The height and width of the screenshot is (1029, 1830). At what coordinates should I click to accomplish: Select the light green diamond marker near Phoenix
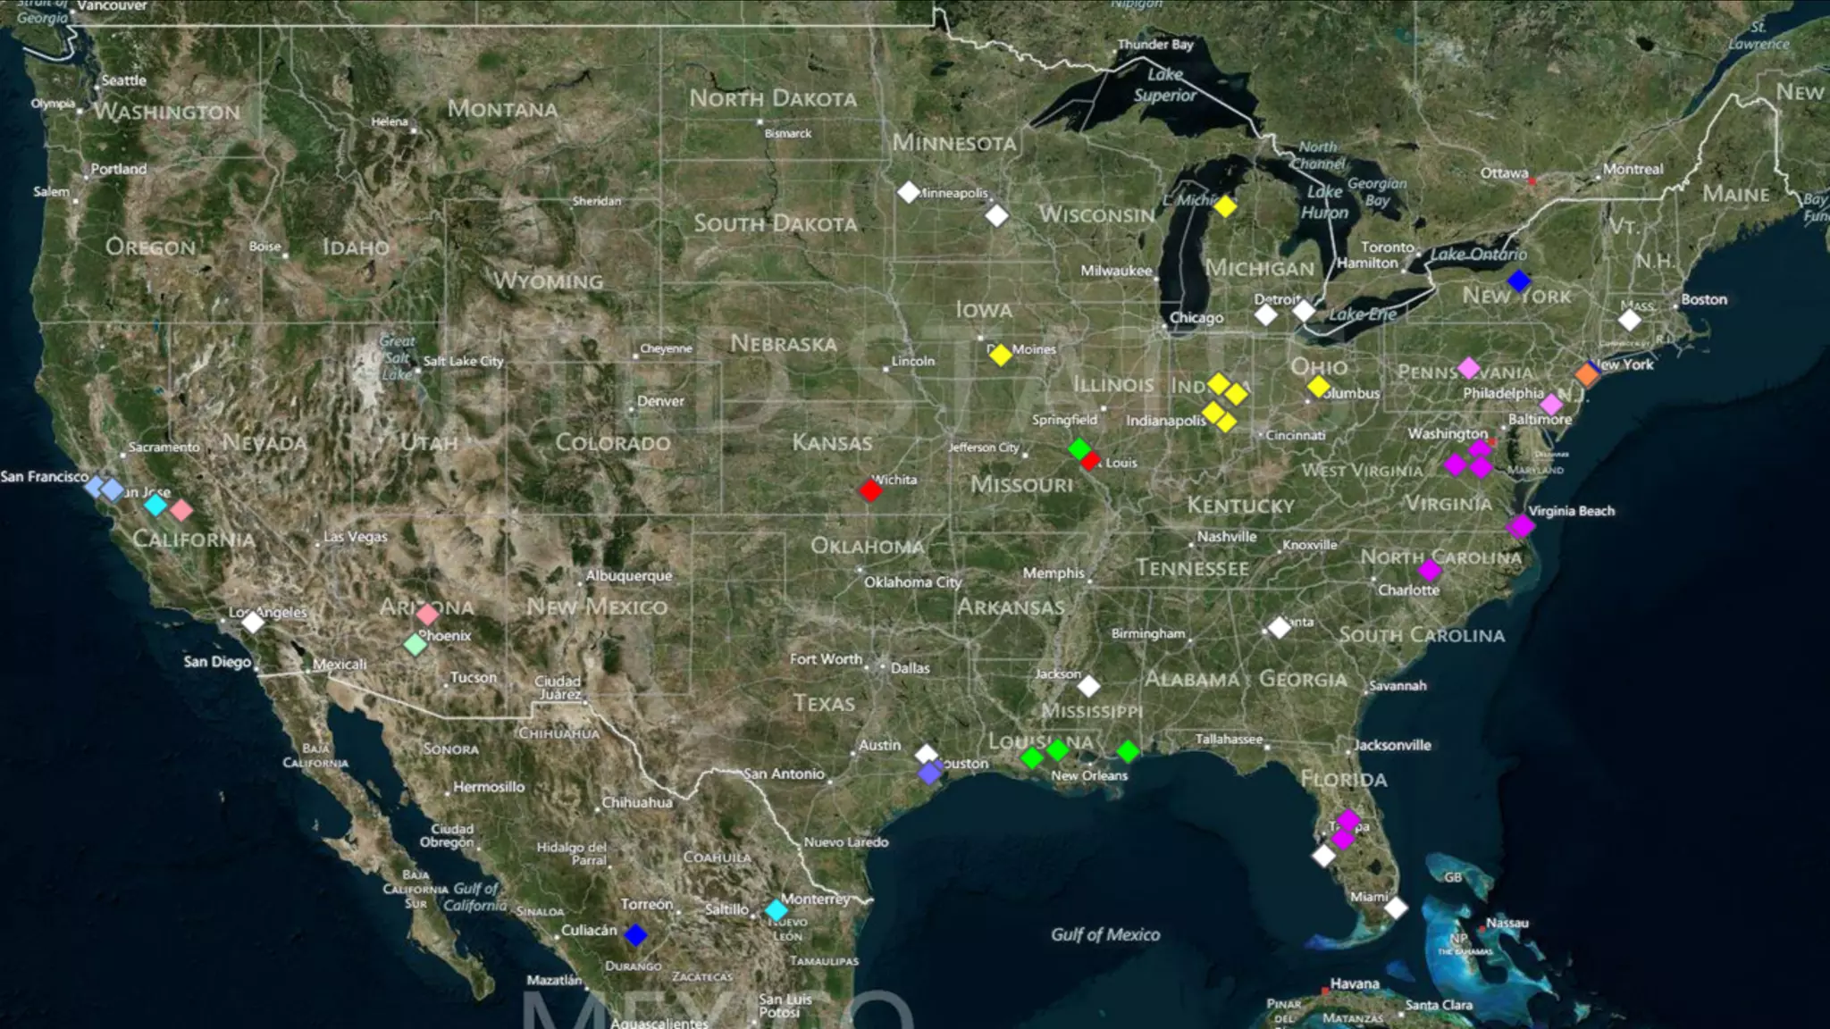(416, 644)
